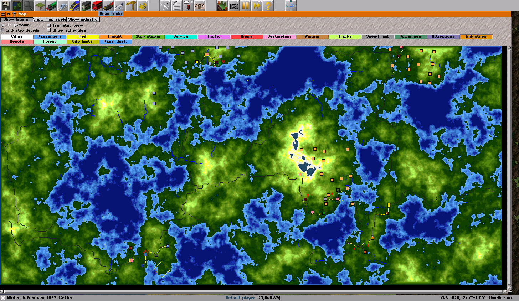This screenshot has width=519, height=301.
Task: Click the date 'Winter, 4 February 1837'
Action: 31,298
